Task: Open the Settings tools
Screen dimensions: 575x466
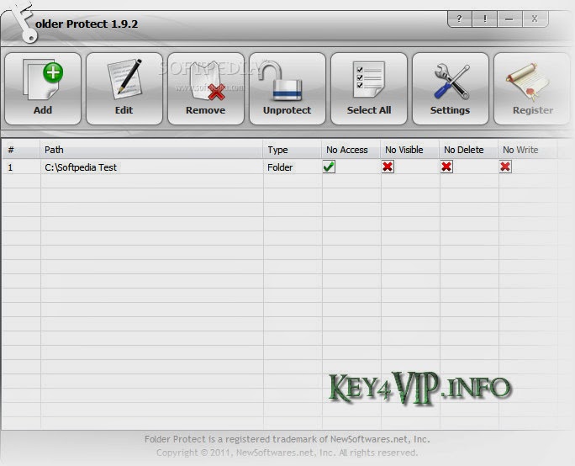Action: [451, 89]
